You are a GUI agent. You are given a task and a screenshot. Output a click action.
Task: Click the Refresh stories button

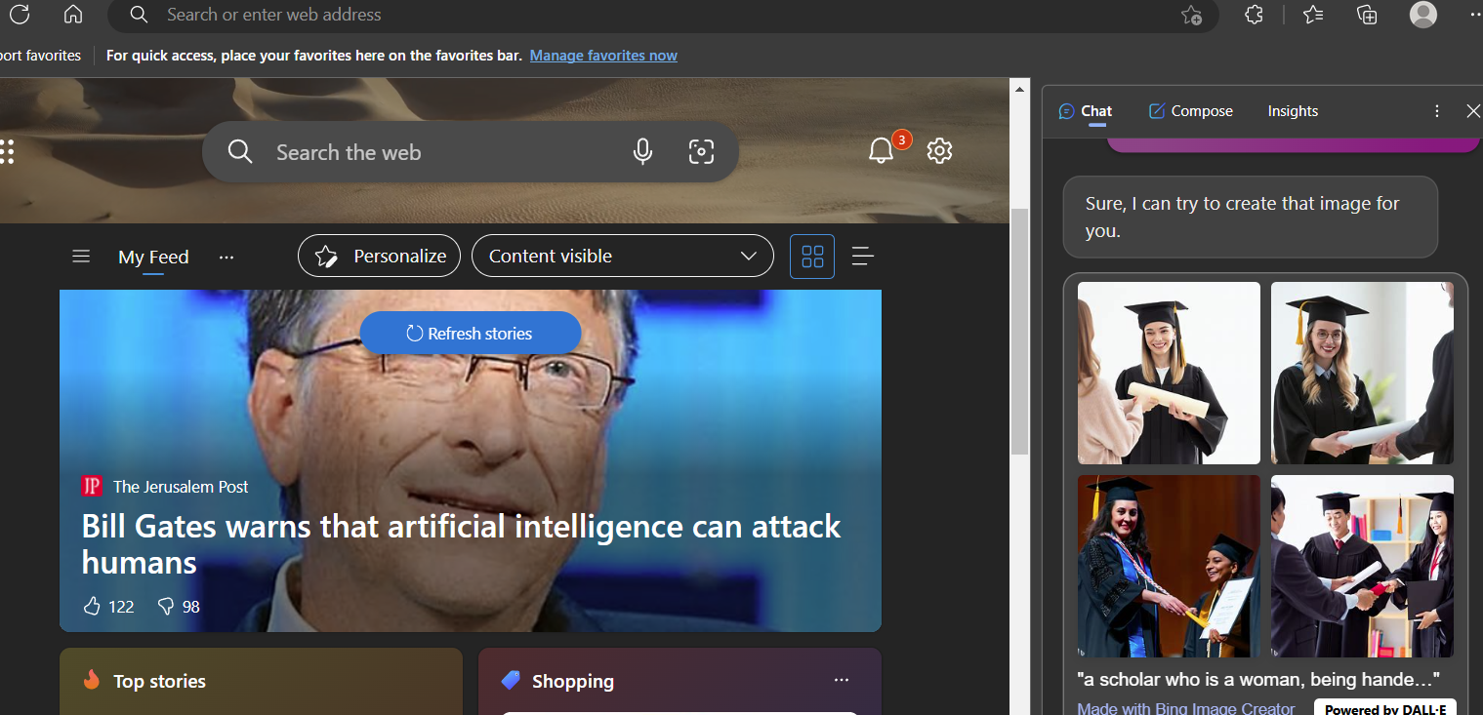click(x=471, y=334)
